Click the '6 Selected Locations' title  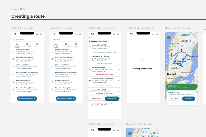coord(98,41)
